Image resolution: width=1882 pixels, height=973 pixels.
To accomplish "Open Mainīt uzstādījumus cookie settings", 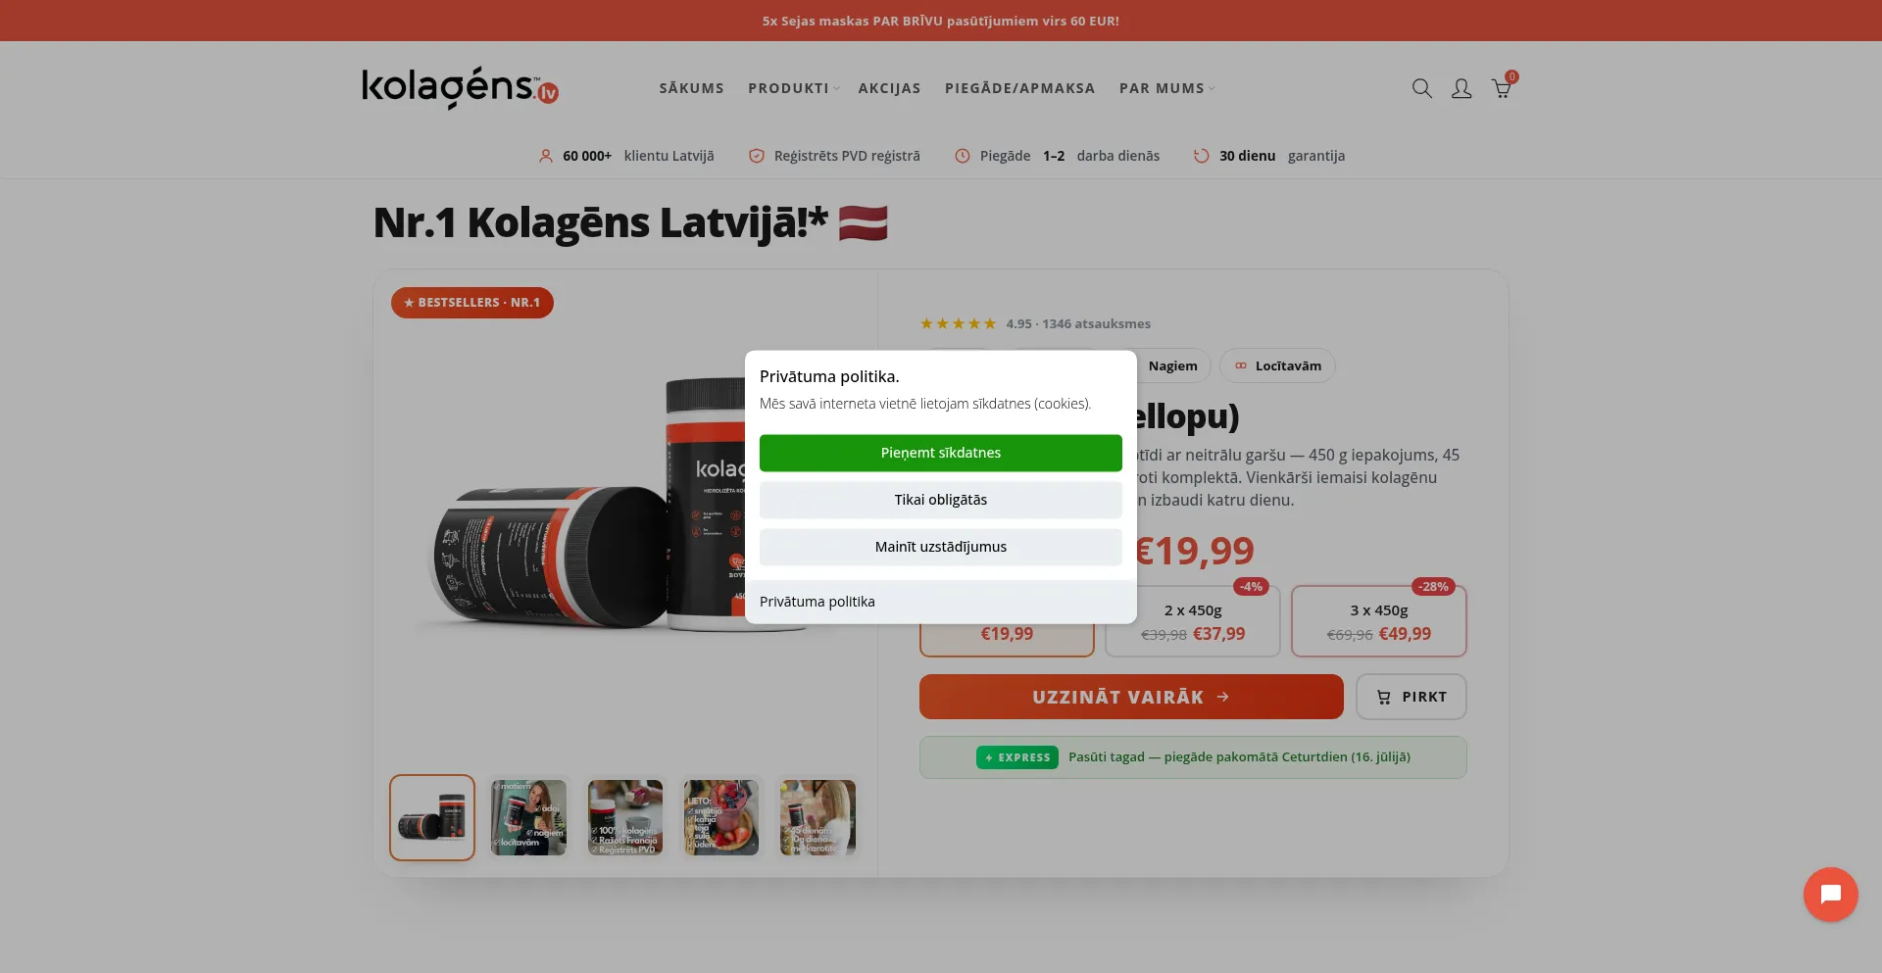I will point(941,547).
